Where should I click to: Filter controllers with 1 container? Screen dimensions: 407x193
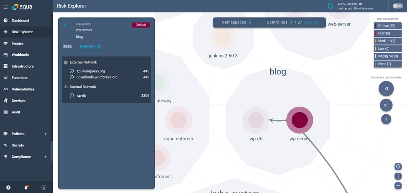386,119
